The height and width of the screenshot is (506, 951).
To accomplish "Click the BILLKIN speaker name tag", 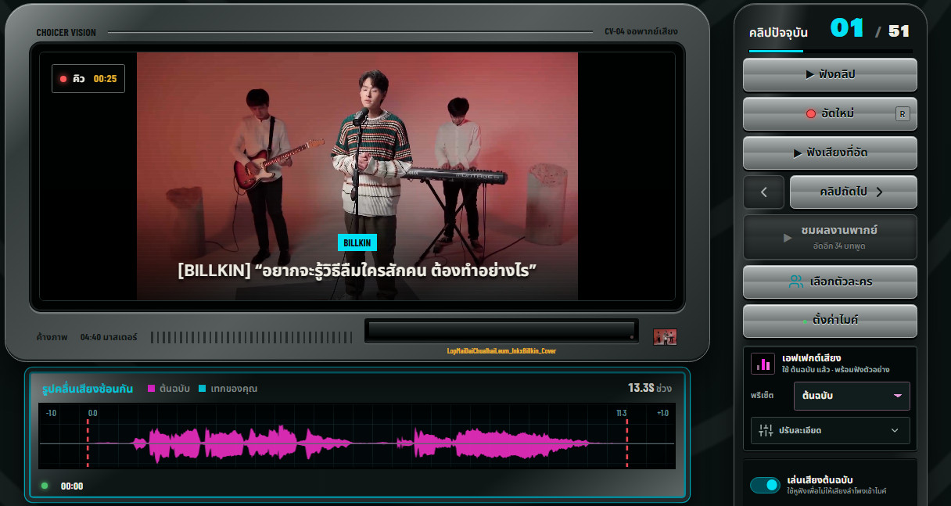I will click(357, 243).
